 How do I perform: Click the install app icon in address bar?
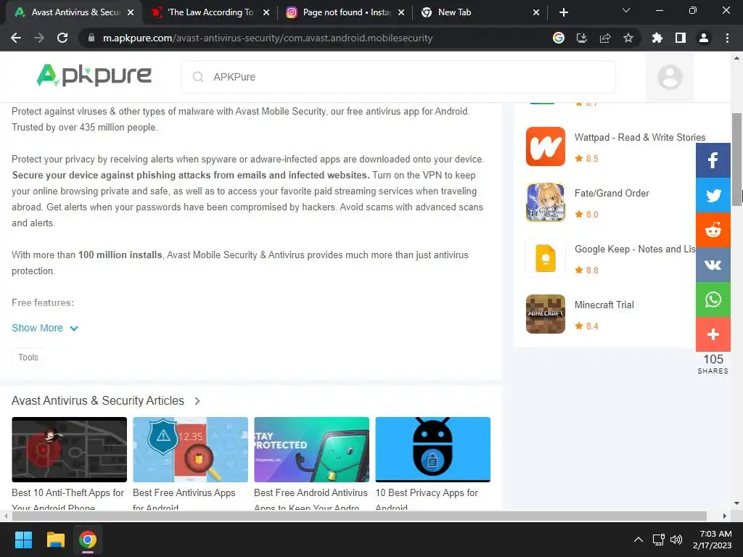coord(581,38)
